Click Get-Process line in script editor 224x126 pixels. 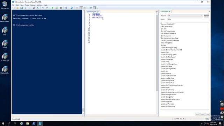97,16
